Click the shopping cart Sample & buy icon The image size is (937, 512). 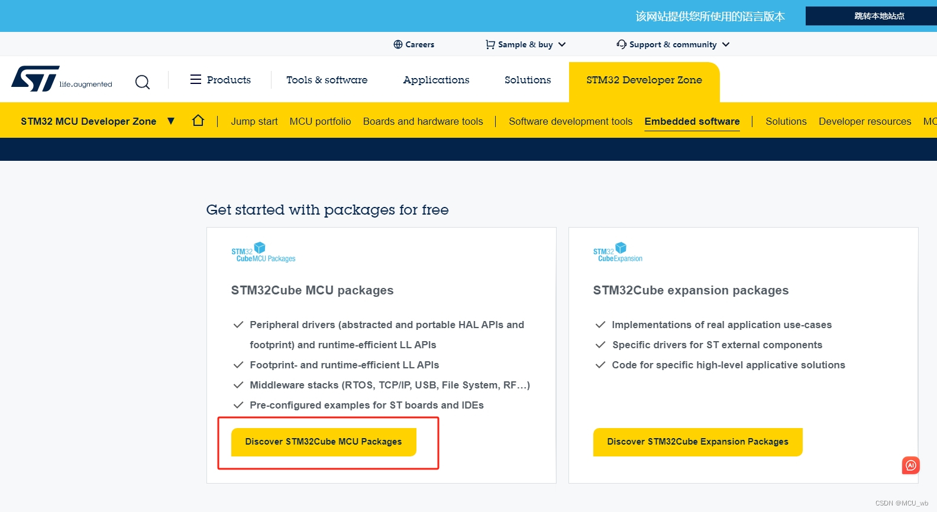[490, 44]
